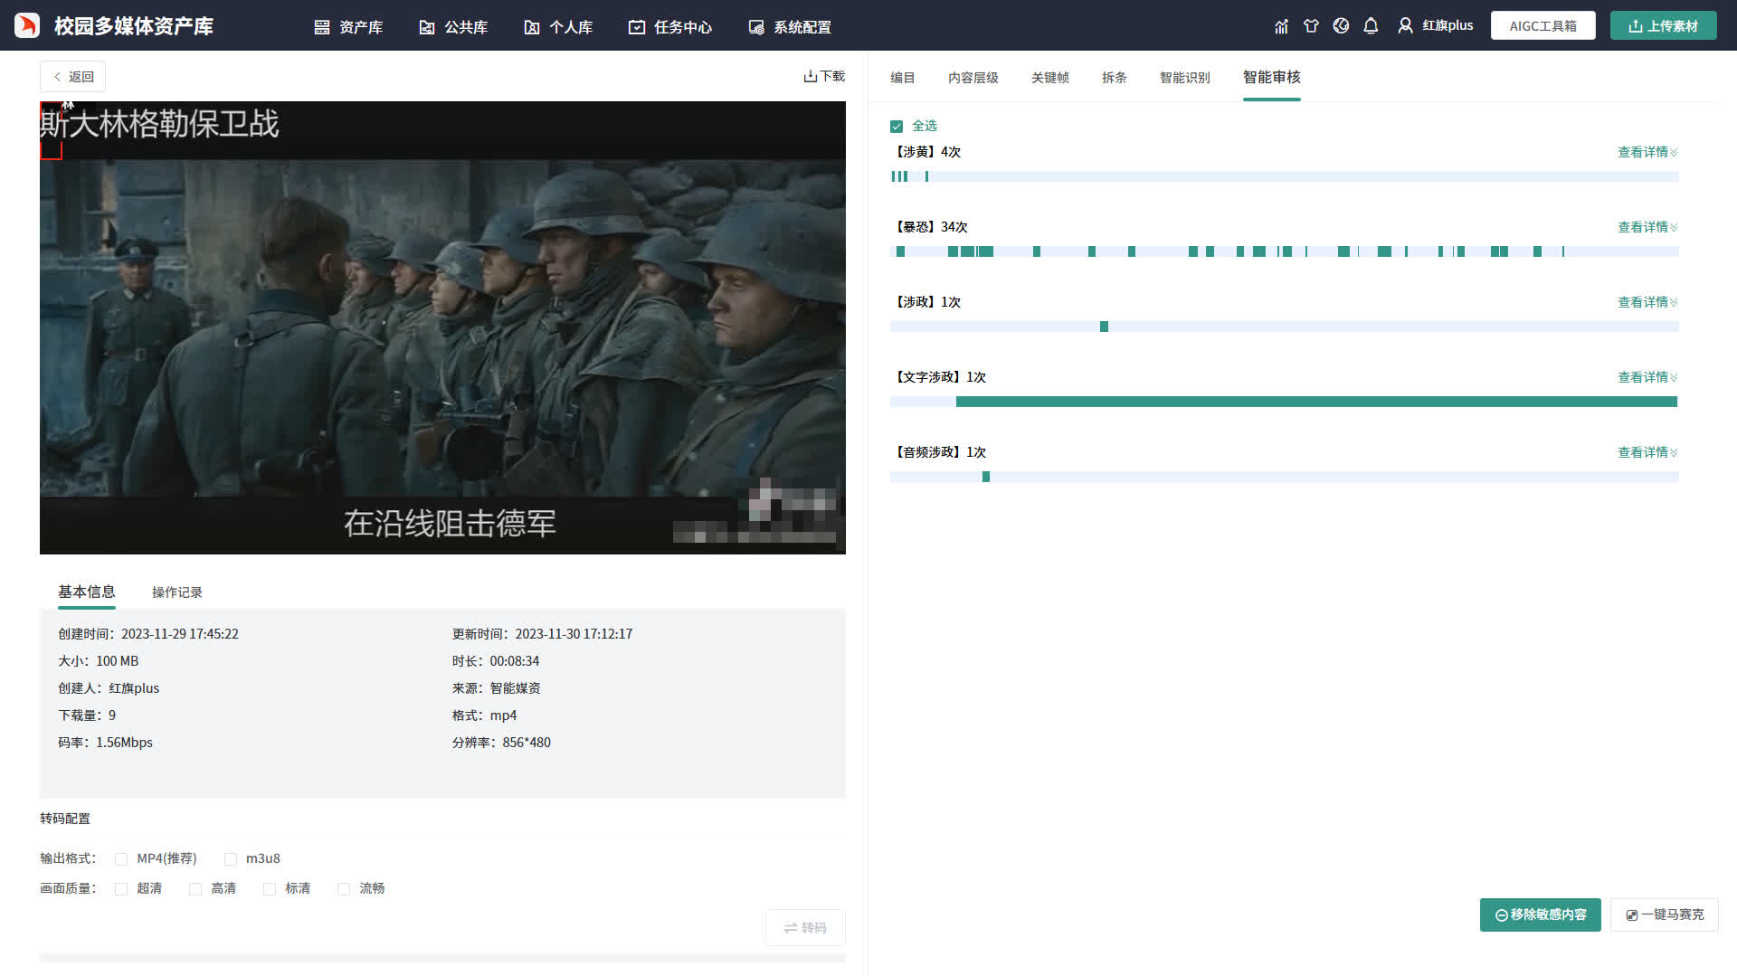Click the 暴恐 detection timeline bar
The height and width of the screenshot is (976, 1737).
click(x=1285, y=252)
